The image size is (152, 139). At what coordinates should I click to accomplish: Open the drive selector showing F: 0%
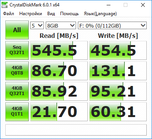click(112, 25)
